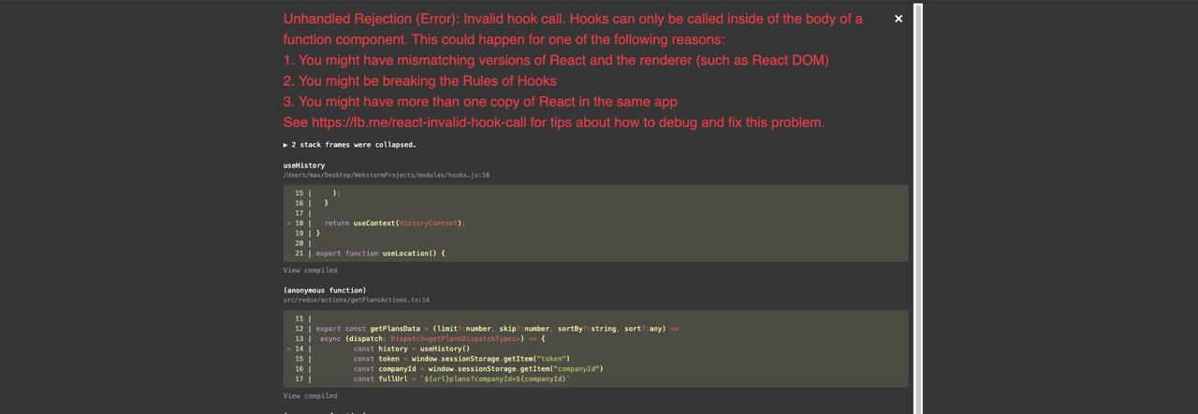The image size is (1198, 414).
Task: Open the getPlansActions.ts:14 file path
Action: point(356,300)
